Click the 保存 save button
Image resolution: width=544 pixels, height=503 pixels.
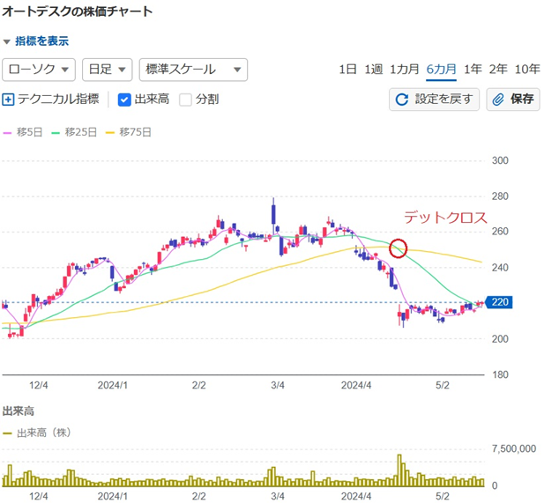pos(513,100)
